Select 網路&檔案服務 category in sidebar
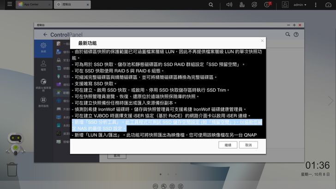 pos(43,85)
